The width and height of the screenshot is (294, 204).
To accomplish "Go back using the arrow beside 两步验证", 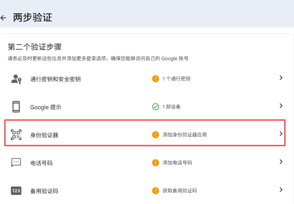I will click(x=3, y=18).
